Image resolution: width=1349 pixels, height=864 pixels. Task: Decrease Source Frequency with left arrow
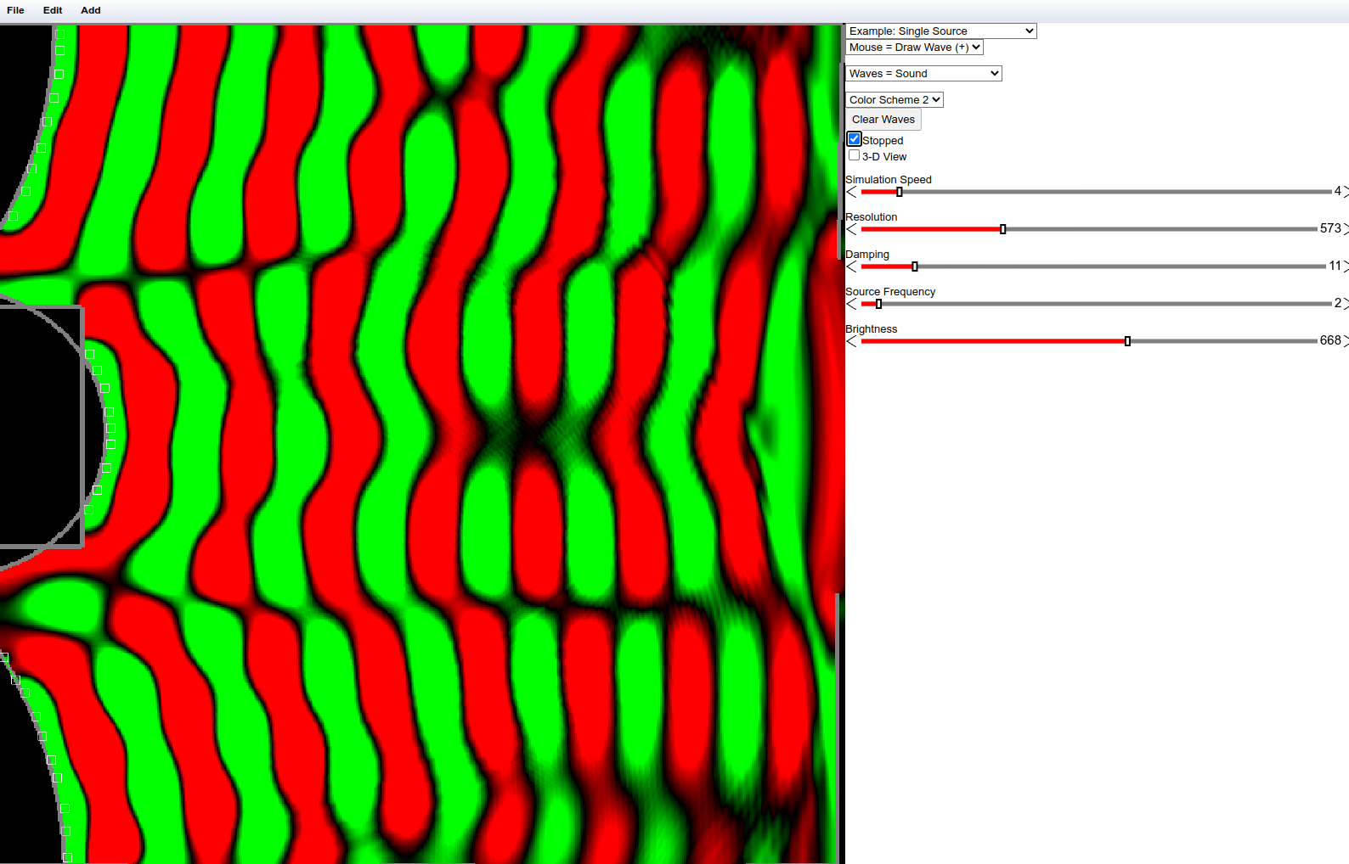pos(851,304)
